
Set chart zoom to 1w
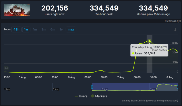[26, 30]
